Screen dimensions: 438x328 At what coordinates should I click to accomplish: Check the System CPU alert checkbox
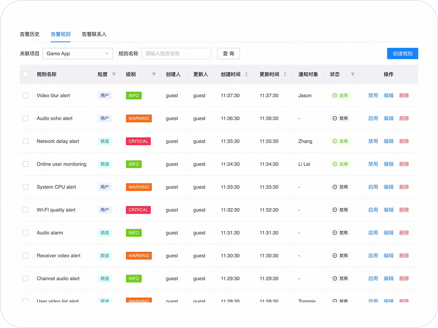(x=26, y=187)
